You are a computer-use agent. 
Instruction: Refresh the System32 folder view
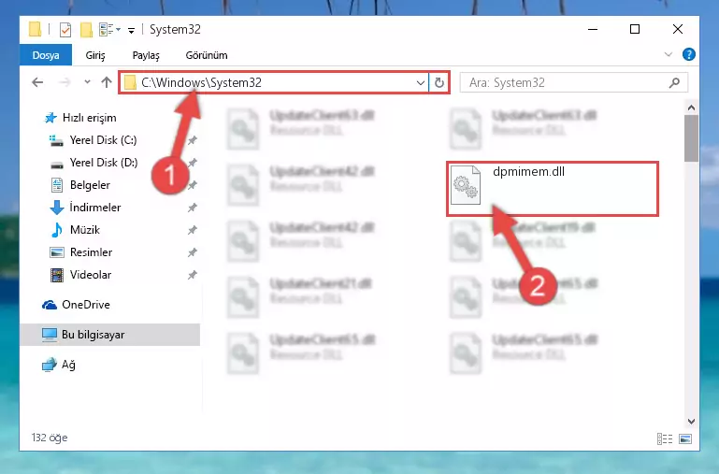pos(439,83)
